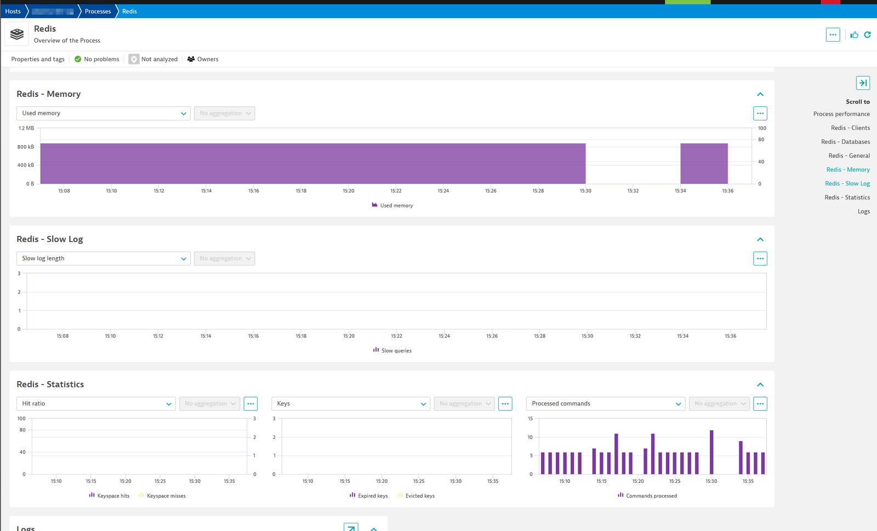Click the Not analyzed shield icon
This screenshot has height=531, width=877.
tap(134, 59)
